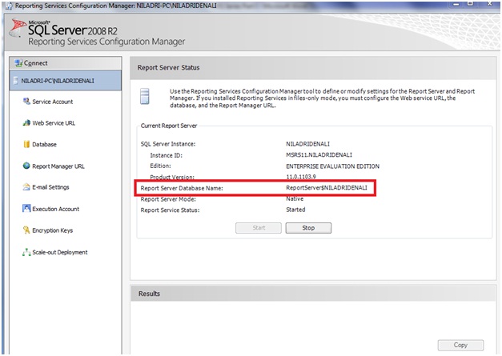This screenshot has height=356, width=502.
Task: Click the Report Service Status label
Action: (170, 210)
